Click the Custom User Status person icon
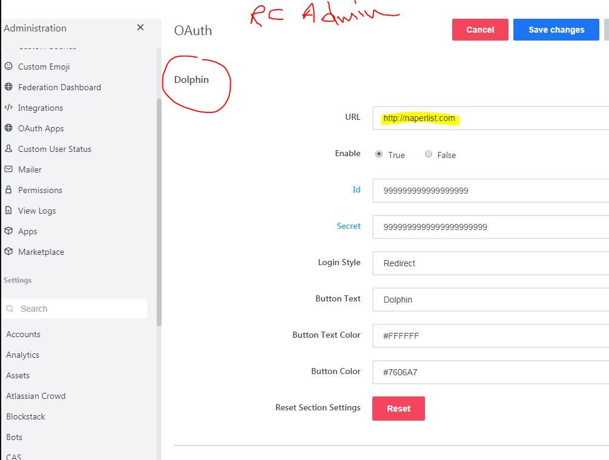Viewport: 609px width, 460px height. [8, 149]
